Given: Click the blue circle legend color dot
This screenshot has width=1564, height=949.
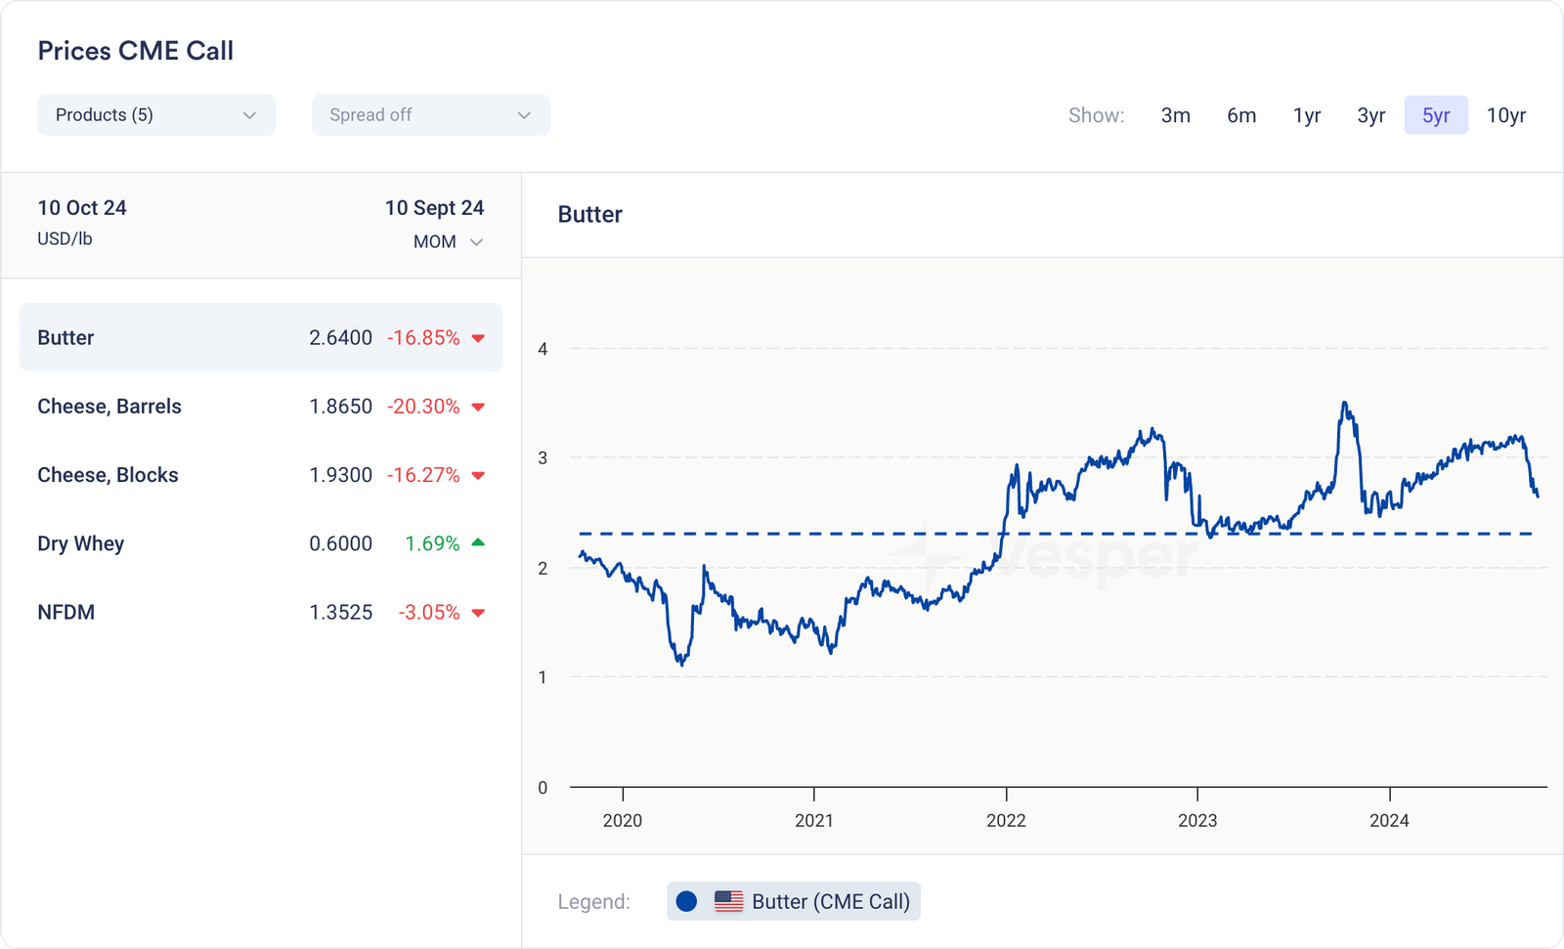Looking at the screenshot, I should point(686,901).
